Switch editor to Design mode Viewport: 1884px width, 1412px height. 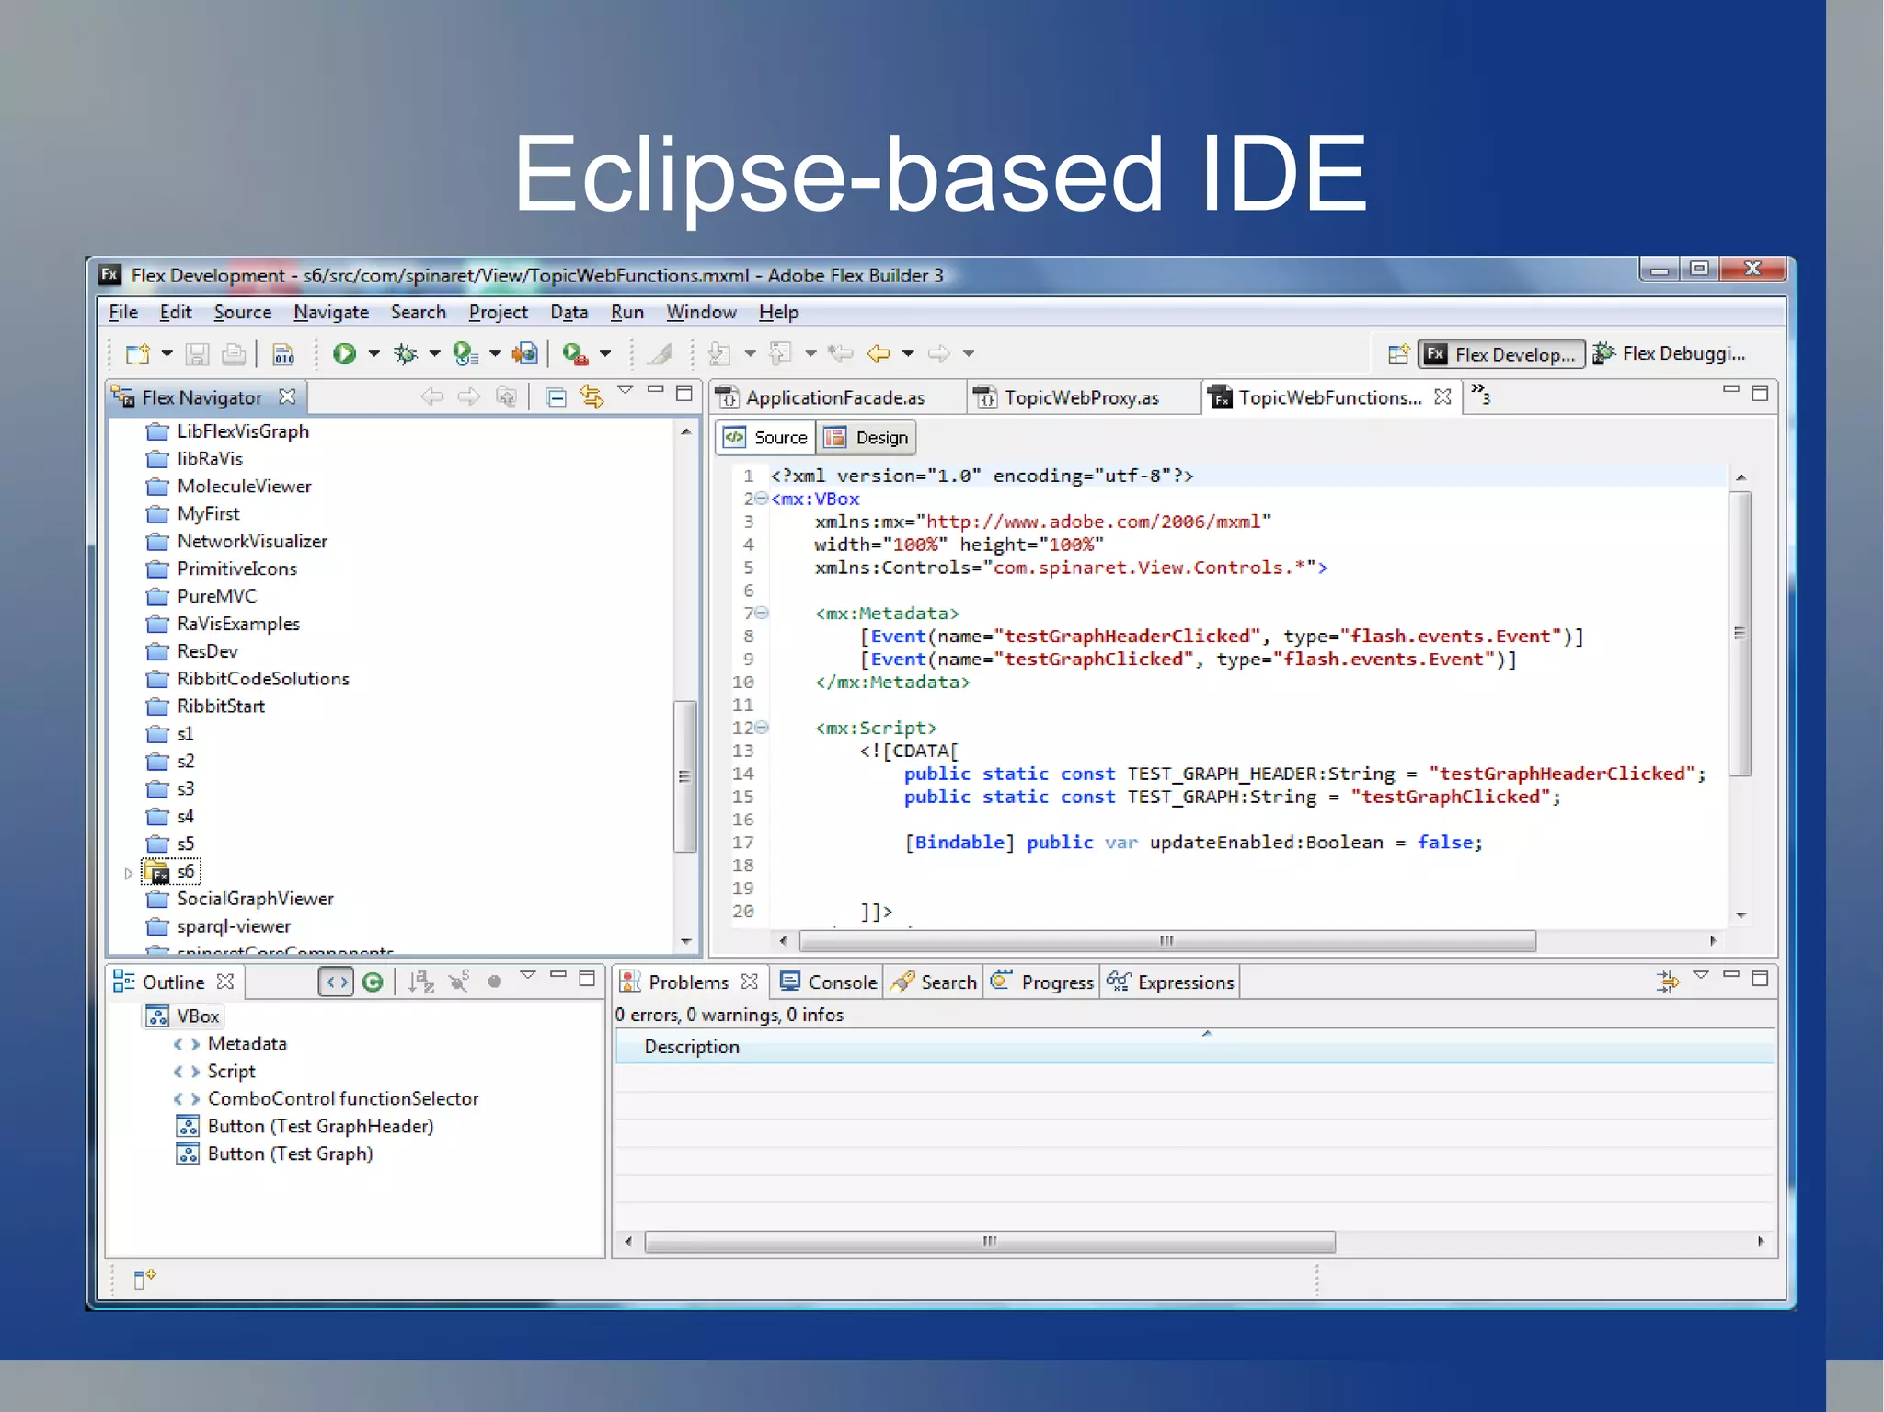[x=867, y=438]
